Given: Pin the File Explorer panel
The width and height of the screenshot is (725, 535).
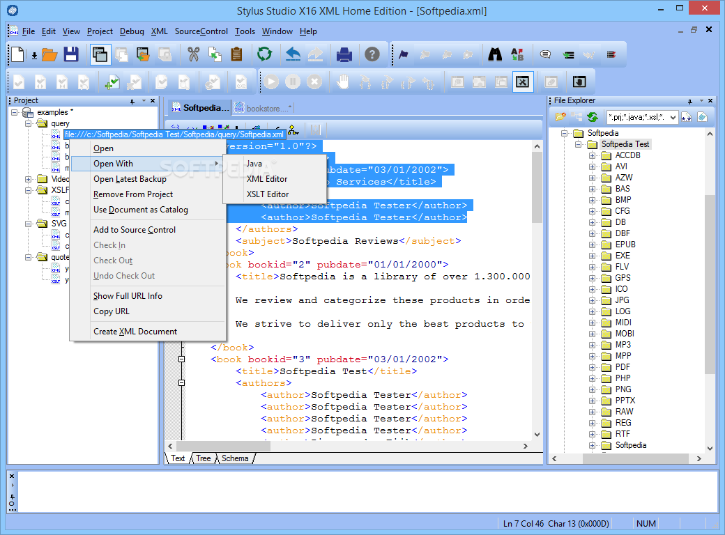Looking at the screenshot, I should pyautogui.click(x=690, y=101).
